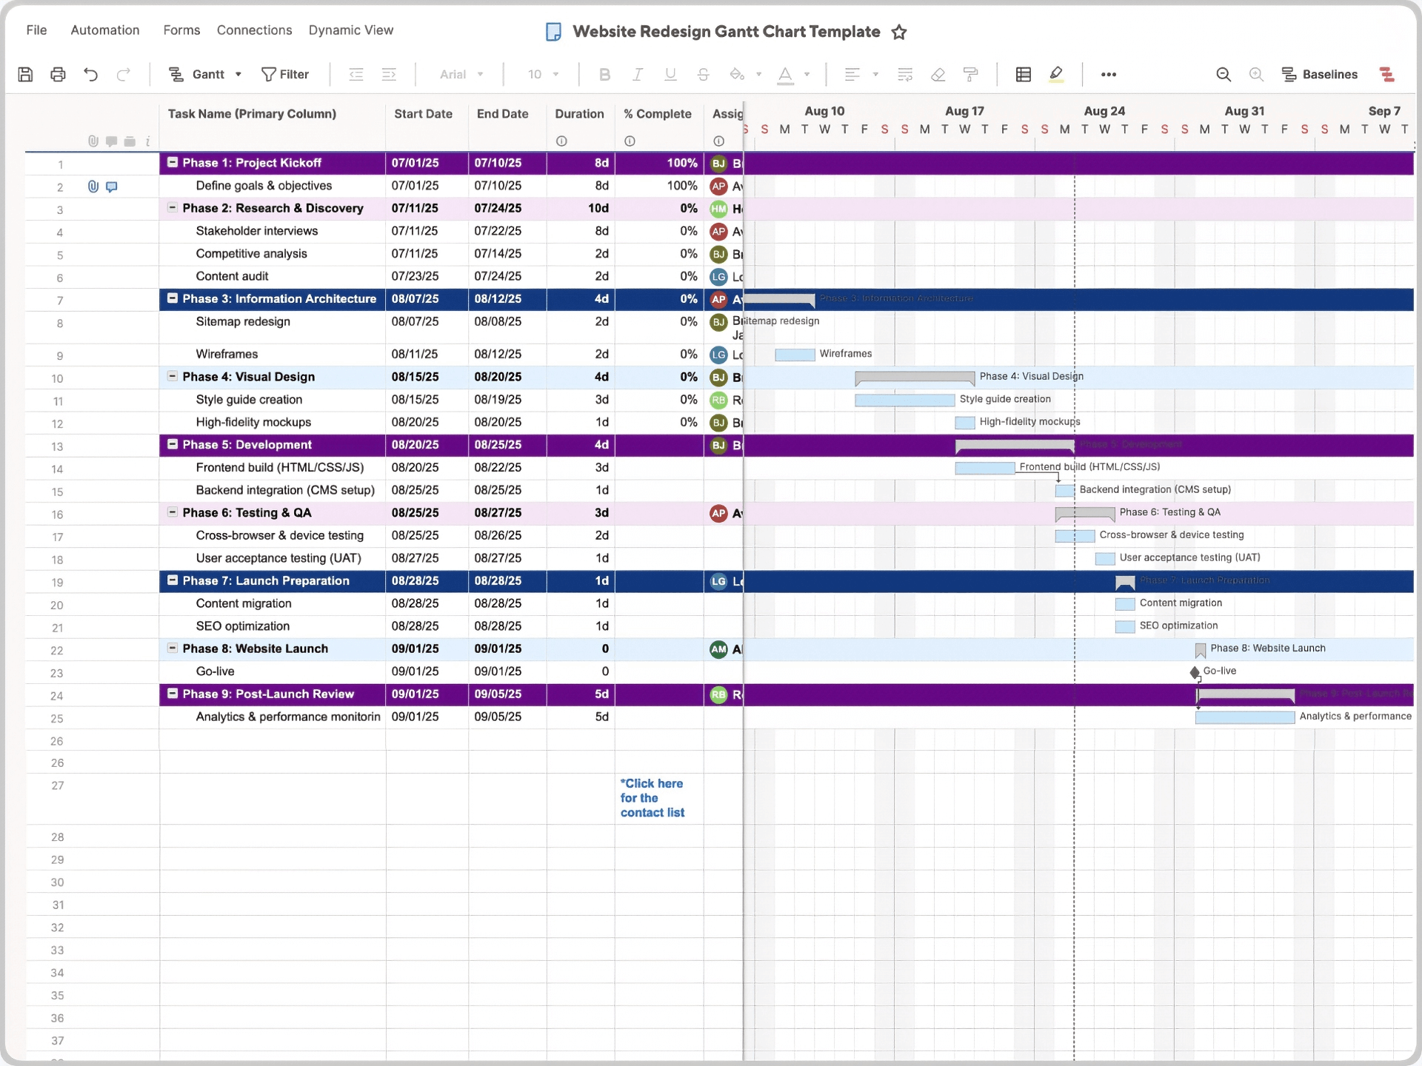
Task: Open the Print dialog
Action: pos(58,74)
